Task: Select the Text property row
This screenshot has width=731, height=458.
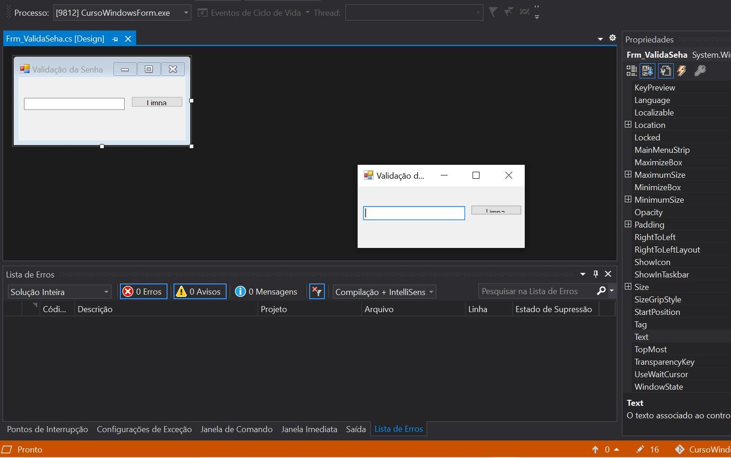Action: [681, 337]
